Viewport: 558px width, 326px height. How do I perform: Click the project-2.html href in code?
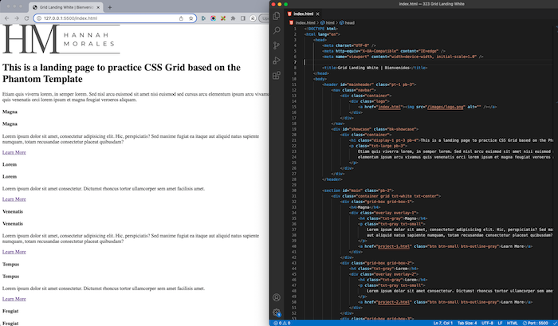[394, 302]
